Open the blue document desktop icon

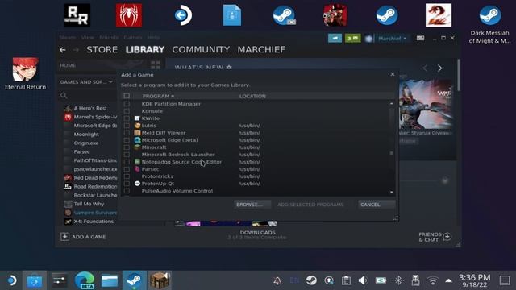pos(232,15)
